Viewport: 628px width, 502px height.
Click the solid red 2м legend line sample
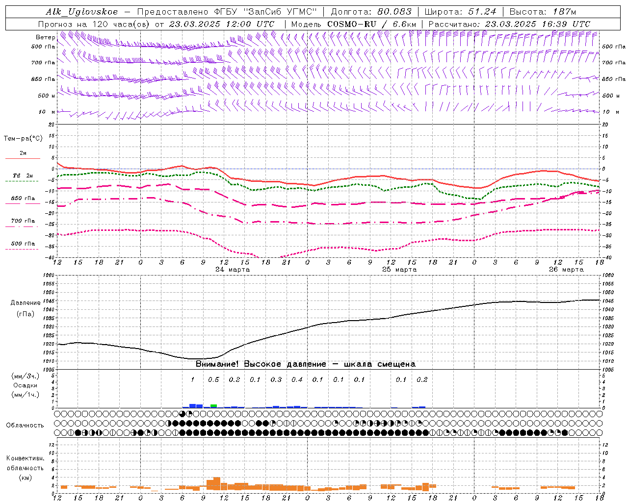pyautogui.click(x=23, y=158)
